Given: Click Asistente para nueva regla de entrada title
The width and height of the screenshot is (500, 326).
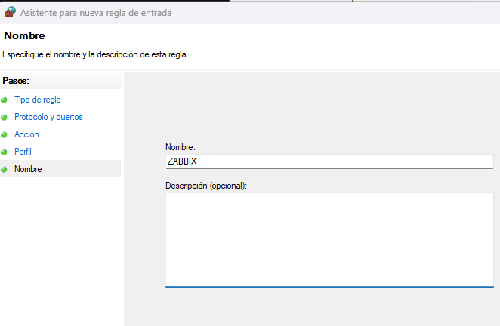Looking at the screenshot, I should pyautogui.click(x=96, y=13).
